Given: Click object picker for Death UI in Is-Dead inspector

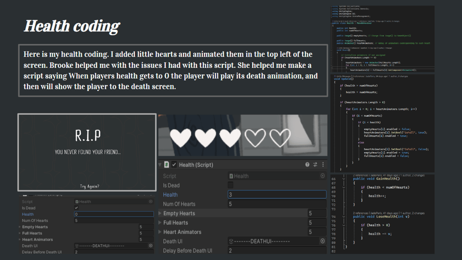Looking at the screenshot, I should tap(151, 246).
